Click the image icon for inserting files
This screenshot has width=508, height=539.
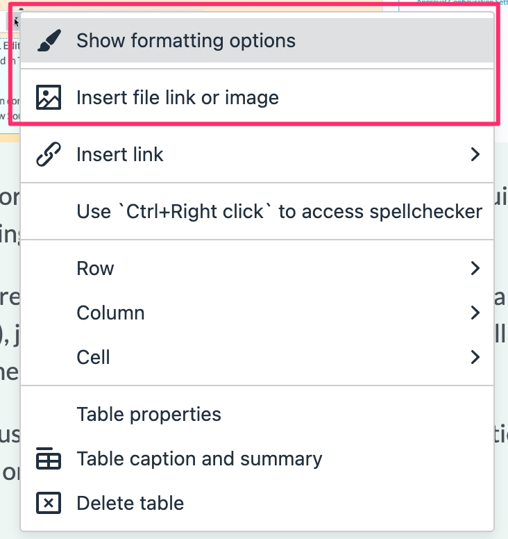49,97
